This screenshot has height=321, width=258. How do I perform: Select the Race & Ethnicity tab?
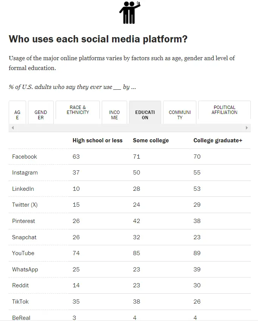tap(78, 110)
